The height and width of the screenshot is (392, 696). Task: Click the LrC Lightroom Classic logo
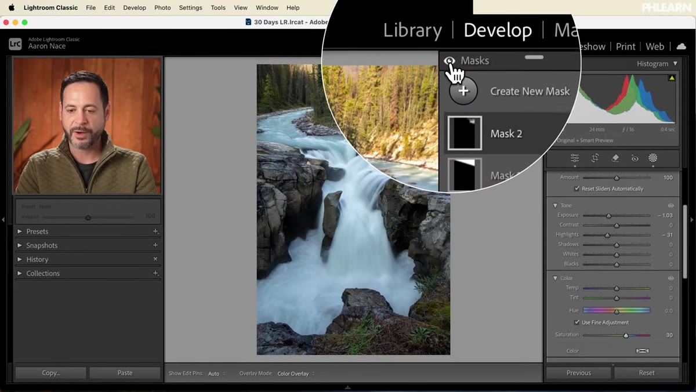[16, 43]
